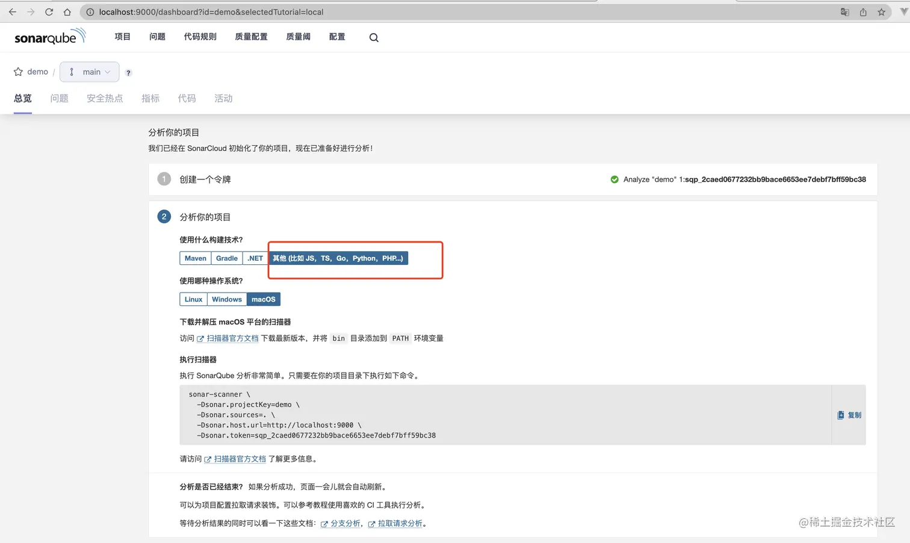Bookmark the page with the star icon
Image resolution: width=910 pixels, height=543 pixels.
tap(882, 12)
